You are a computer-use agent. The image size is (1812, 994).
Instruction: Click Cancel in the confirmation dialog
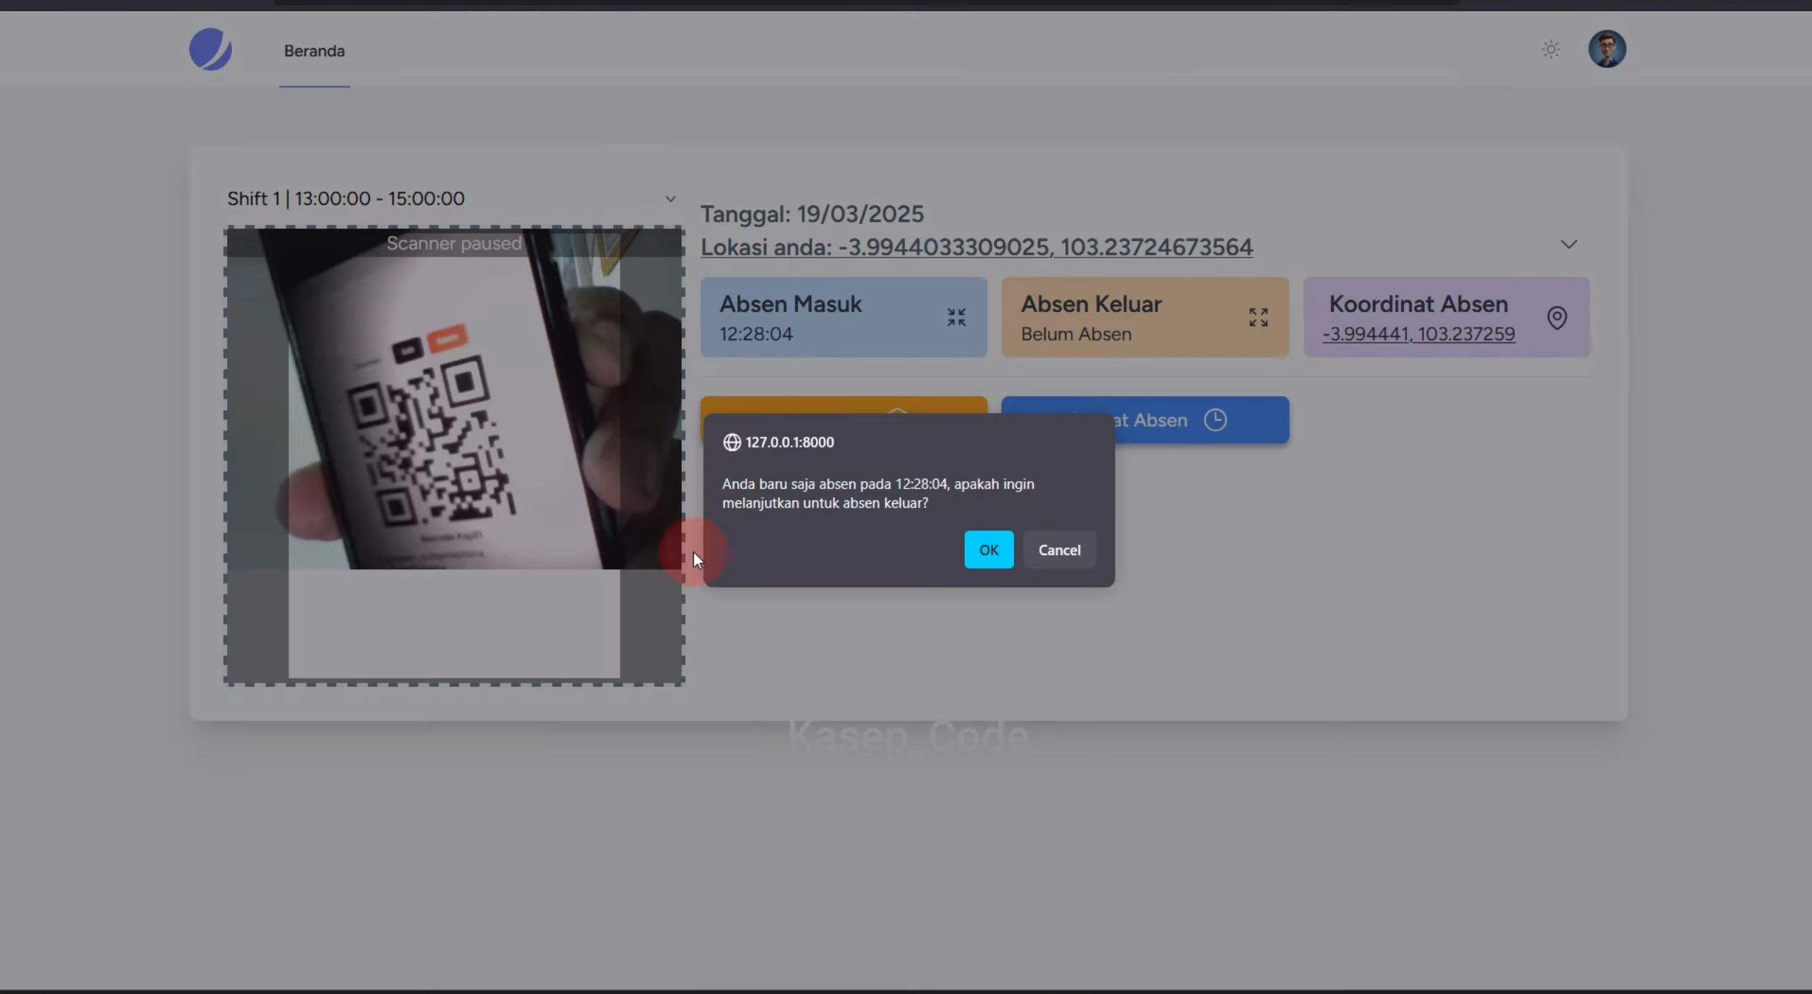click(x=1059, y=549)
